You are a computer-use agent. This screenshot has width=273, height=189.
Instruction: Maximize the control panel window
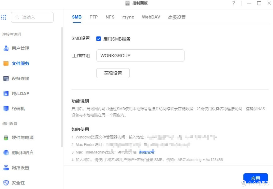259,3
